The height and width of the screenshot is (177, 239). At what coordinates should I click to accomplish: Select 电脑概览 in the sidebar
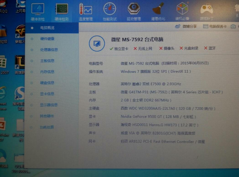(x=52, y=28)
